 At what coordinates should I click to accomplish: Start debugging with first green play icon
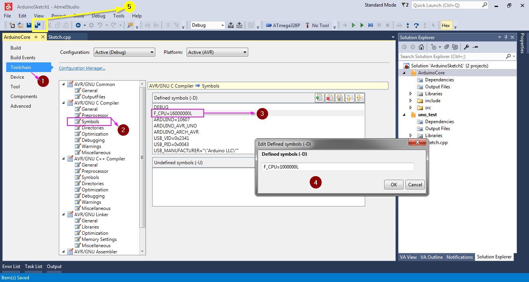click(353, 25)
